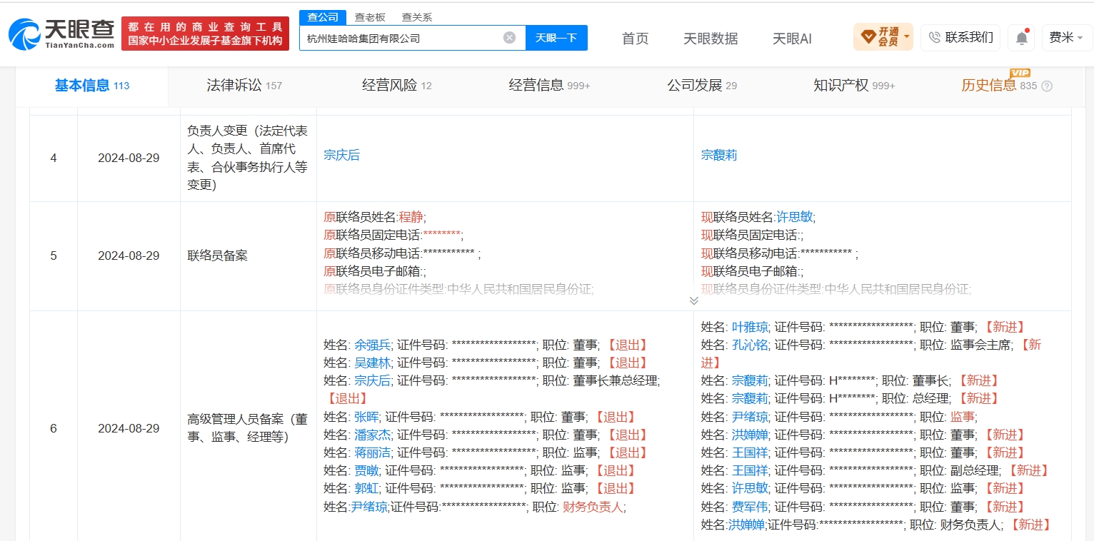Open 潘家杰 profile link
The height and width of the screenshot is (541, 1094).
[373, 435]
